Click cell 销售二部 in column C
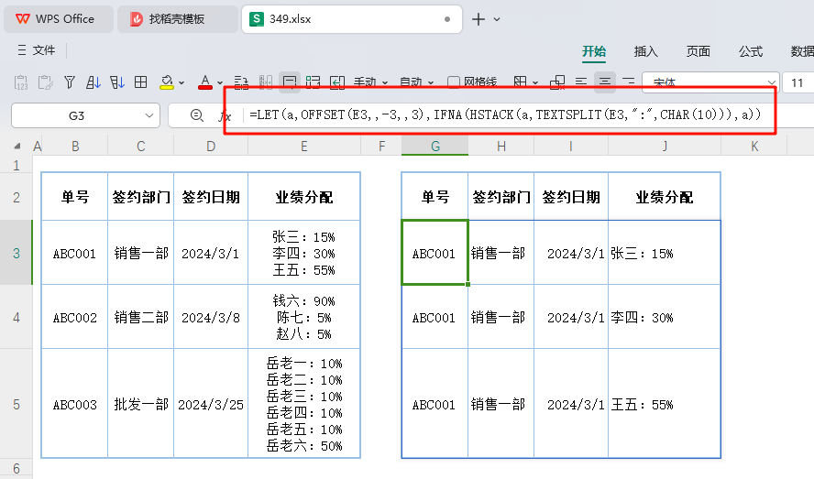The image size is (814, 479). (x=141, y=317)
